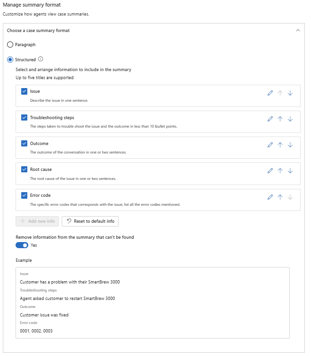Show info tooltip next to Structured
311x356 pixels.
pyautogui.click(x=41, y=59)
